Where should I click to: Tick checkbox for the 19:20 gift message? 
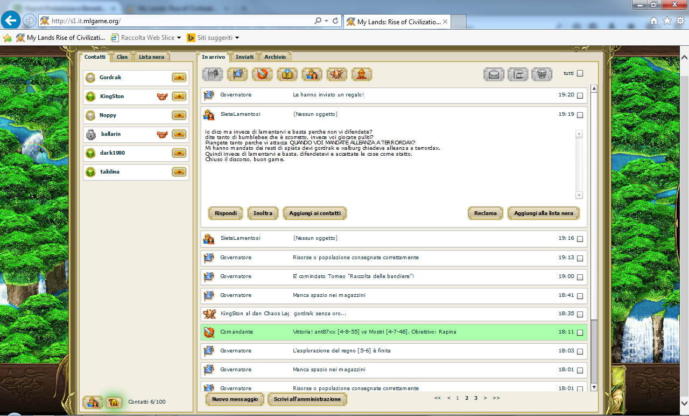(580, 96)
